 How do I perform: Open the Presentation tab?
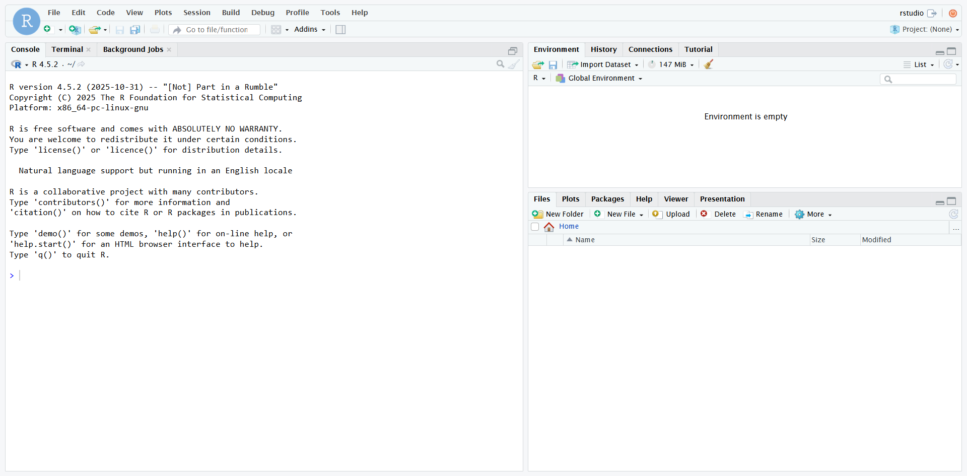click(x=722, y=199)
